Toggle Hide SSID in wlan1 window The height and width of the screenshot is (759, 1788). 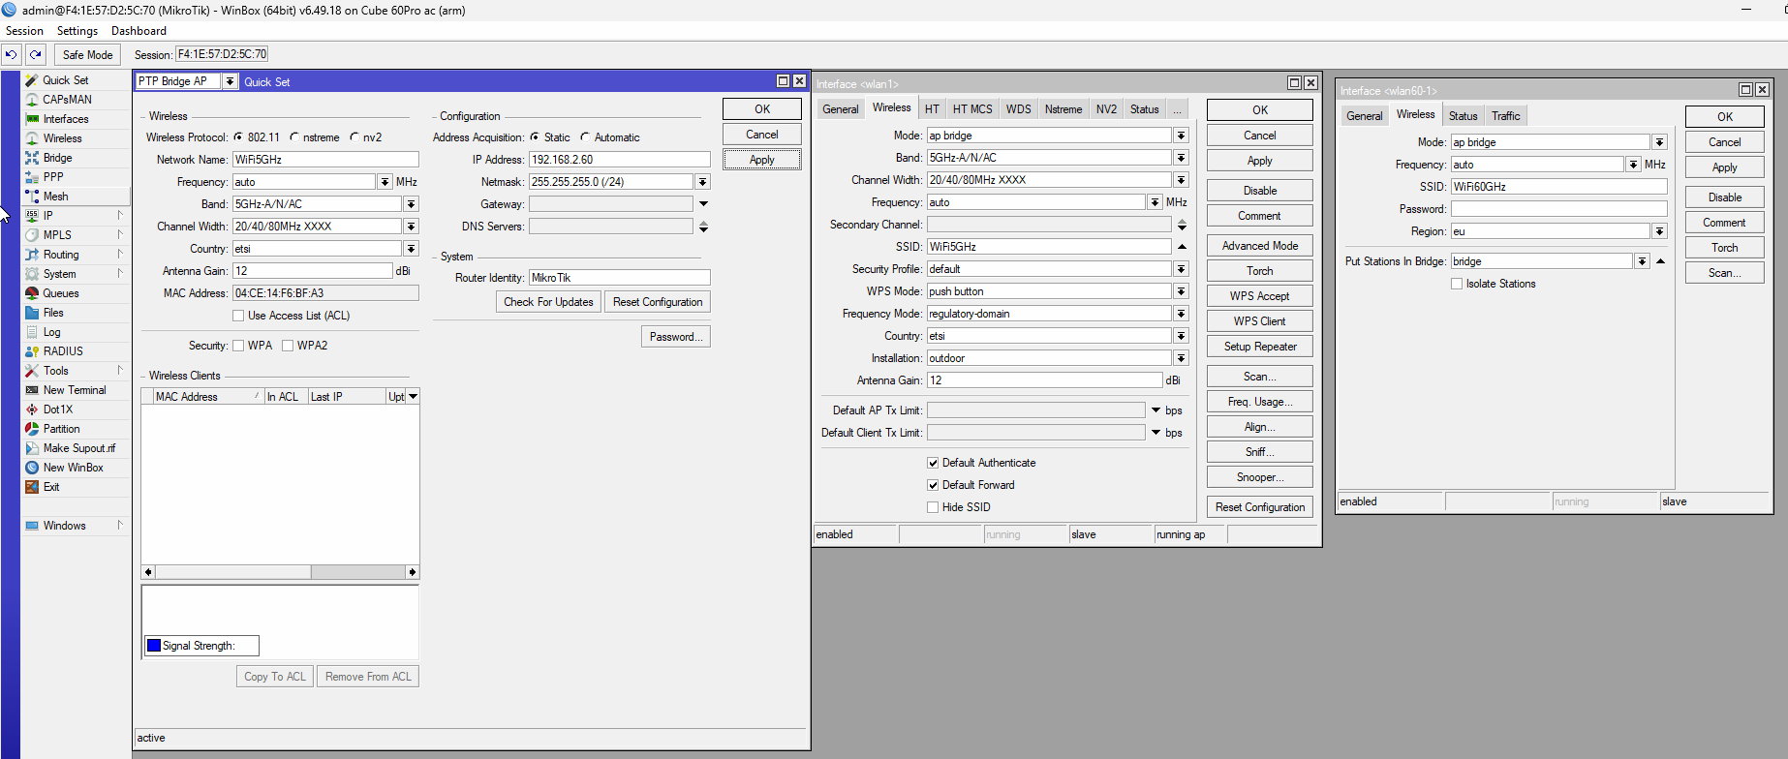(933, 507)
